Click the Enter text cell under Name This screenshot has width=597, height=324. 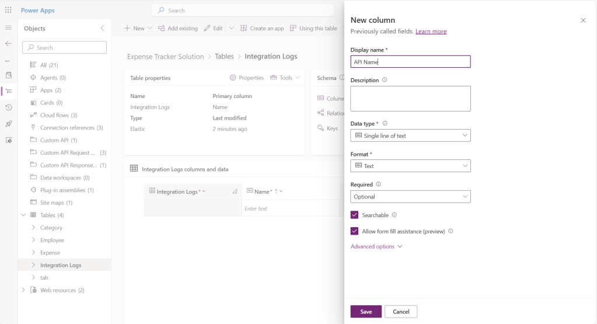[291, 208]
